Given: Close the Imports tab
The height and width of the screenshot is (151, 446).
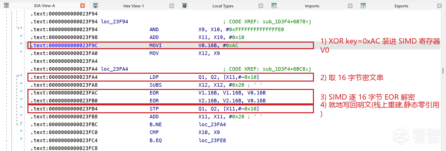Looking at the screenshot, I should click(350, 6).
